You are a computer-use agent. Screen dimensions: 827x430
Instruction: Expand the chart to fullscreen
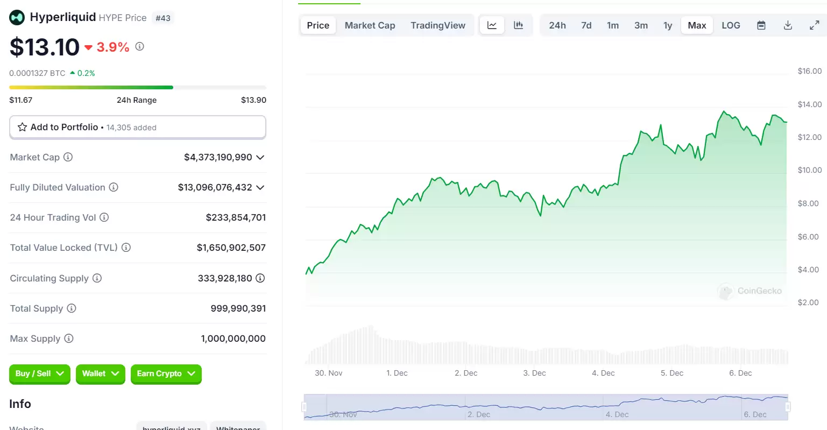pos(814,25)
